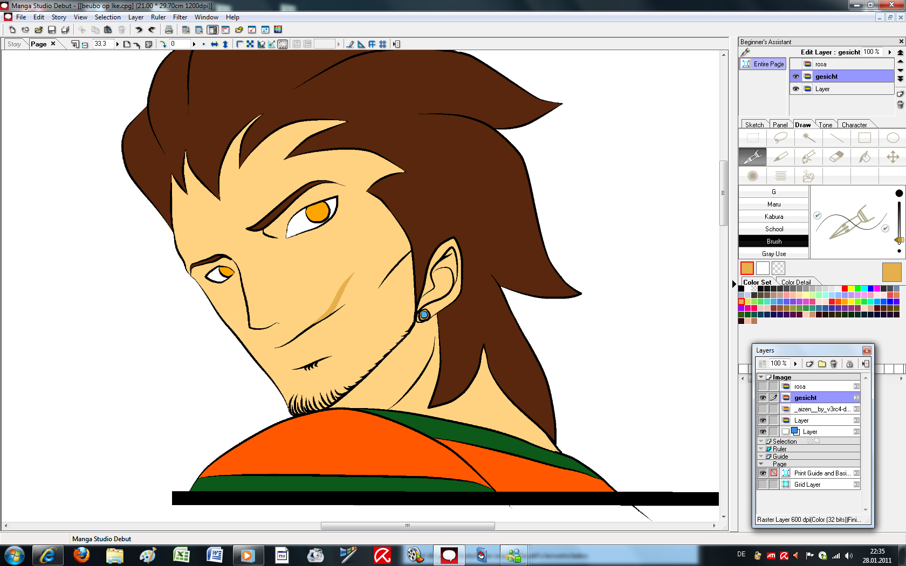Show the _aizen__by_v3rc4 layer
Screen dimensions: 906x566
point(763,409)
